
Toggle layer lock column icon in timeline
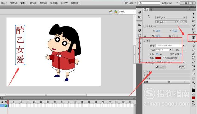coord(2,102)
